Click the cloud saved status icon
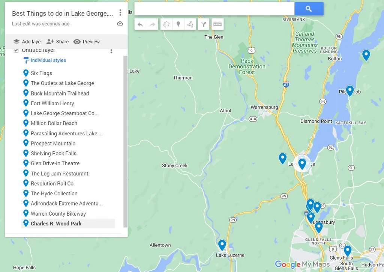Viewport: 384px width, 272px height. click(120, 24)
